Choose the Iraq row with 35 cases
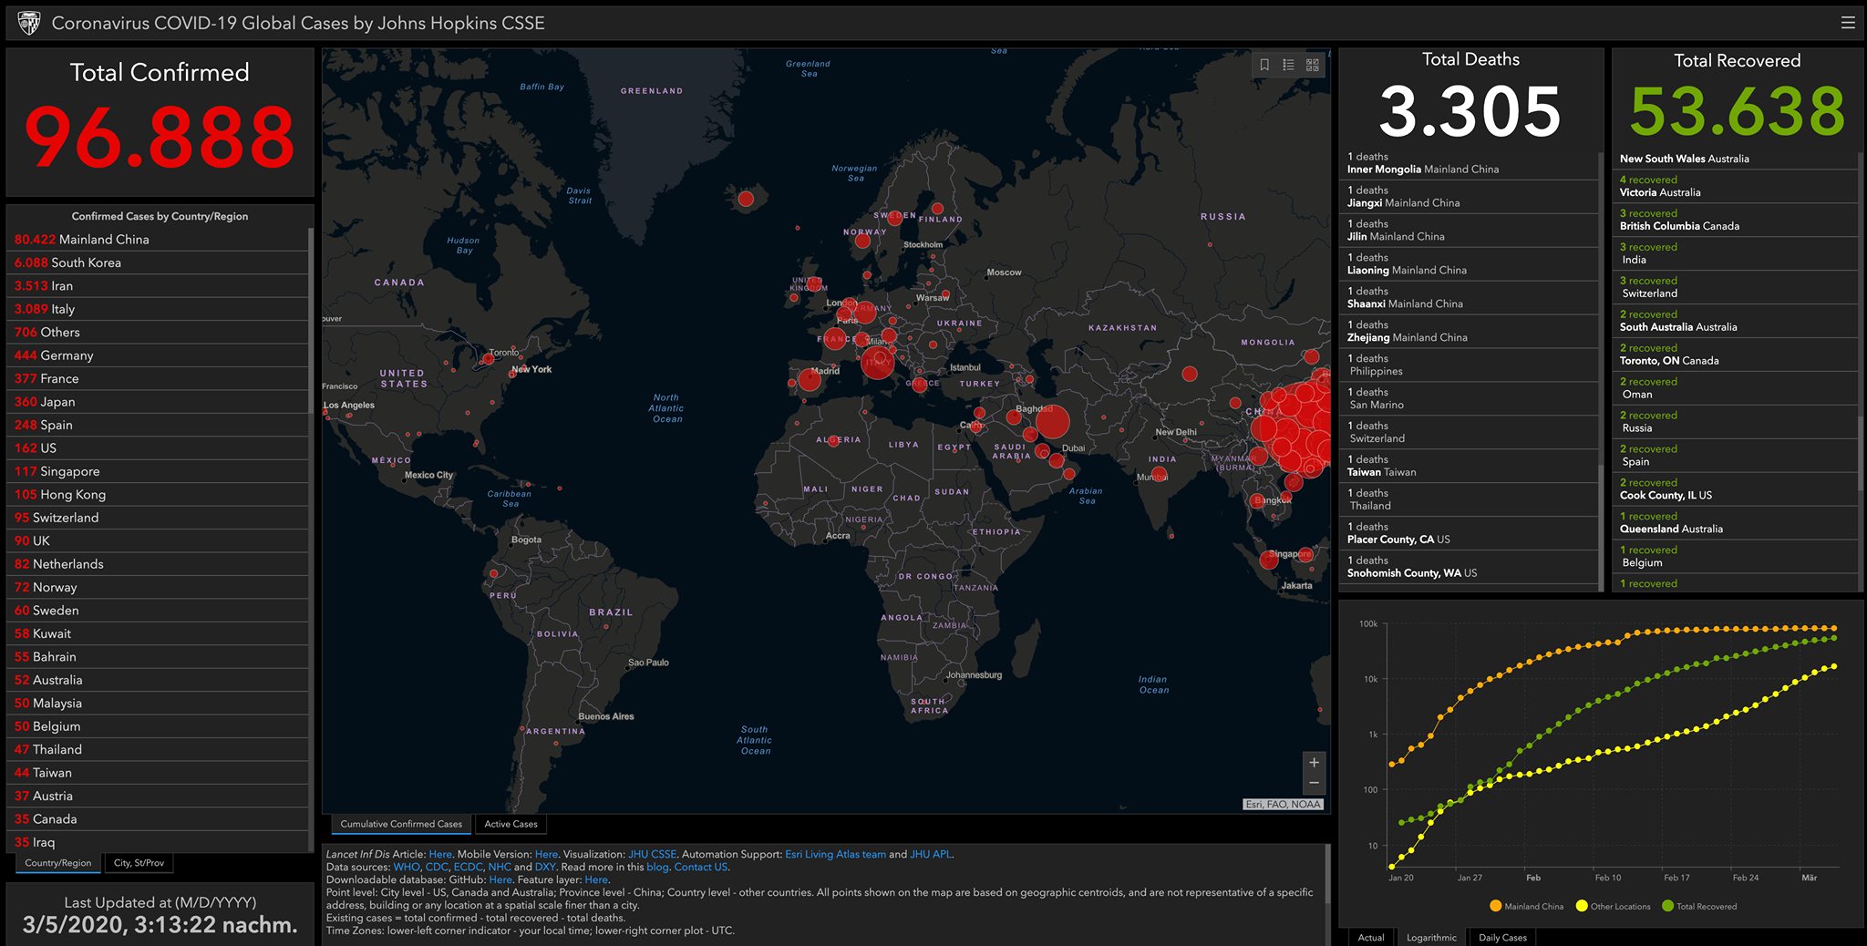 pyautogui.click(x=159, y=842)
